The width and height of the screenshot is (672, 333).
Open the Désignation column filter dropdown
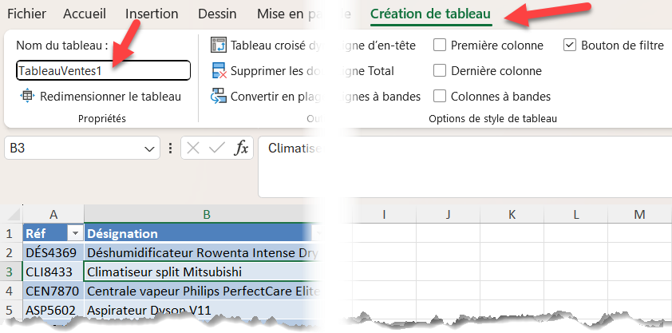(318, 233)
